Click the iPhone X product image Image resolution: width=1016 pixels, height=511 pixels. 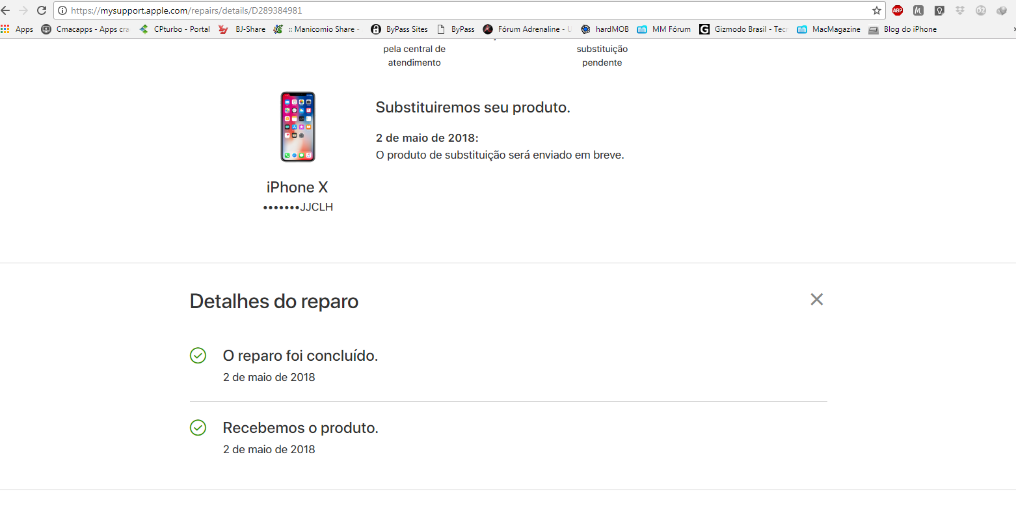point(298,127)
